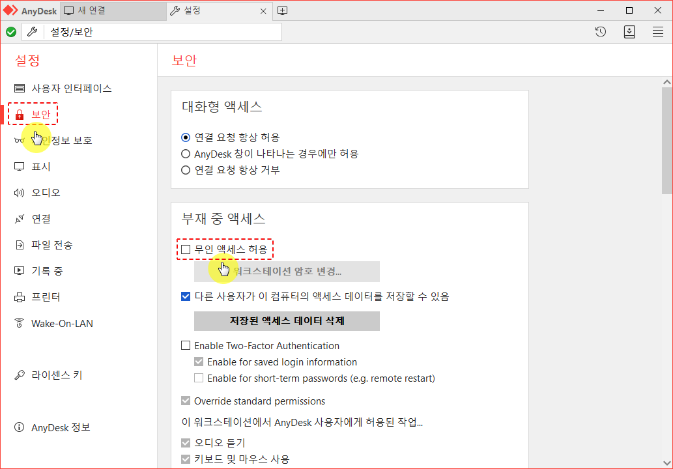Image resolution: width=673 pixels, height=469 pixels.
Task: Open the AnyDesk 정보 info icon
Action: click(20, 427)
